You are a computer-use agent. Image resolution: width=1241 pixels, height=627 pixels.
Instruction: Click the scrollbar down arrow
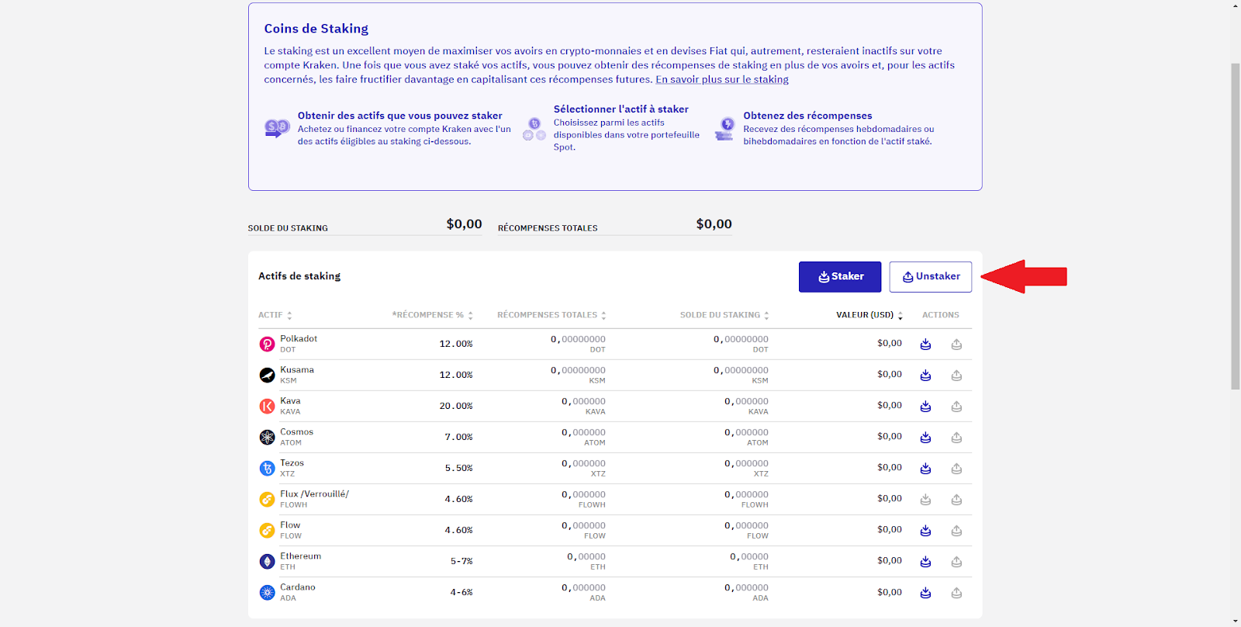pyautogui.click(x=1236, y=621)
